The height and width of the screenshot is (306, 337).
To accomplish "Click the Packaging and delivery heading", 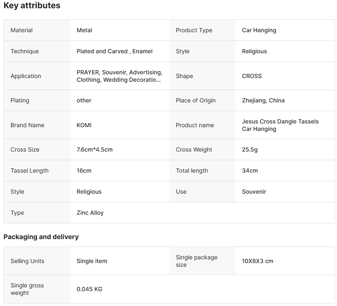I will (x=41, y=237).
